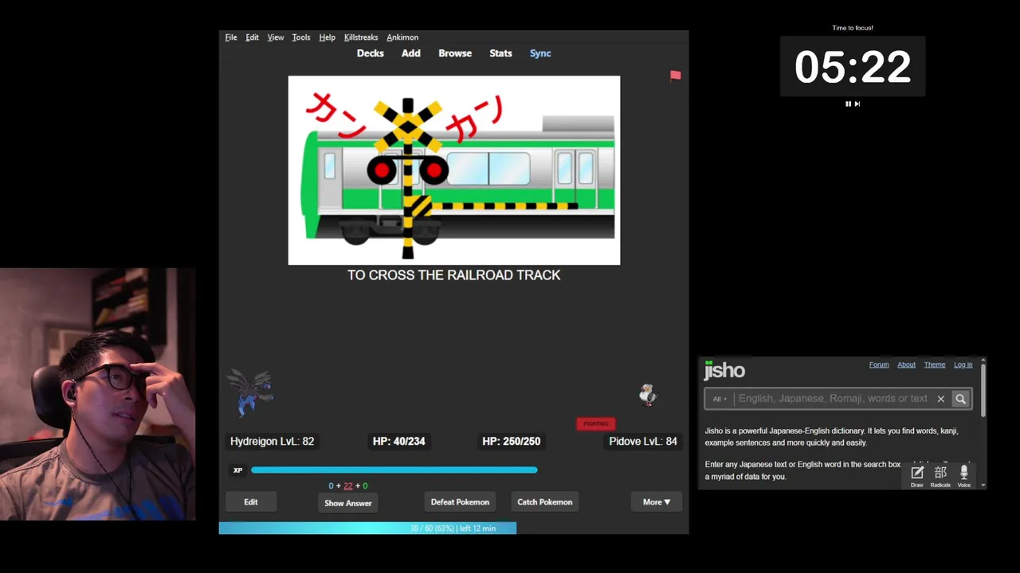Click the red flag icon on the card
This screenshot has height=573, width=1020.
(676, 76)
